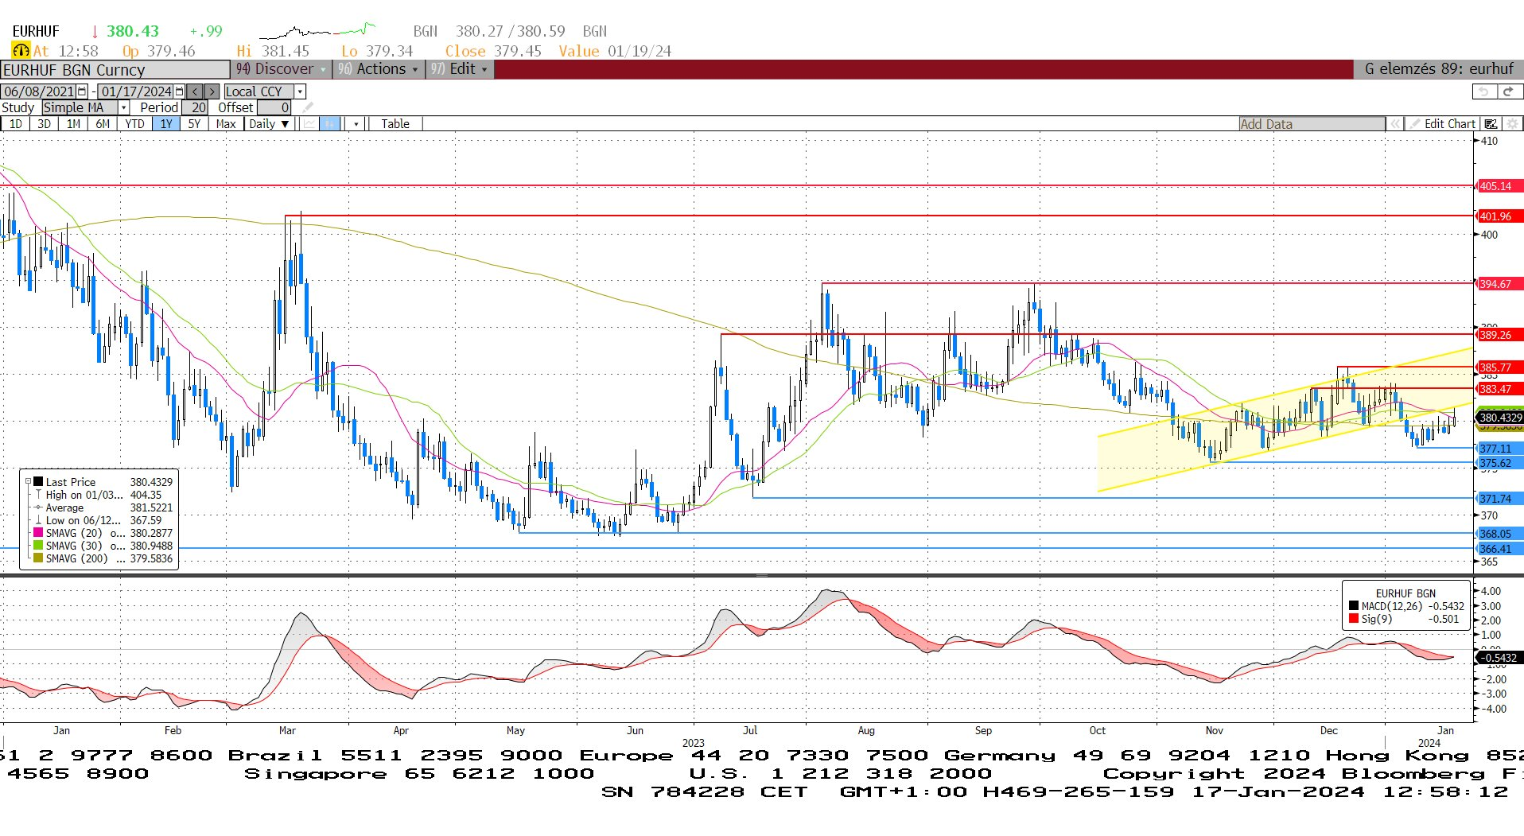Open the Actions dropdown menu
1524x836 pixels.
click(378, 69)
